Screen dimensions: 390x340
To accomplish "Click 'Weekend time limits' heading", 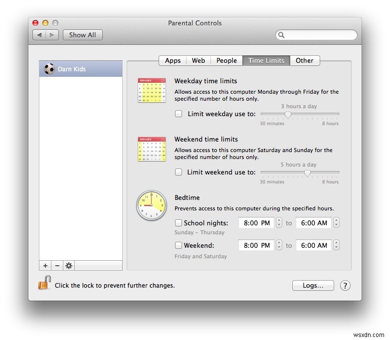I will click(x=206, y=139).
